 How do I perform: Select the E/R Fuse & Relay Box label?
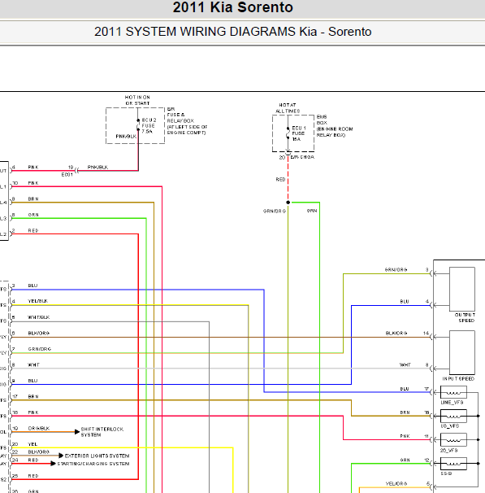(x=187, y=120)
